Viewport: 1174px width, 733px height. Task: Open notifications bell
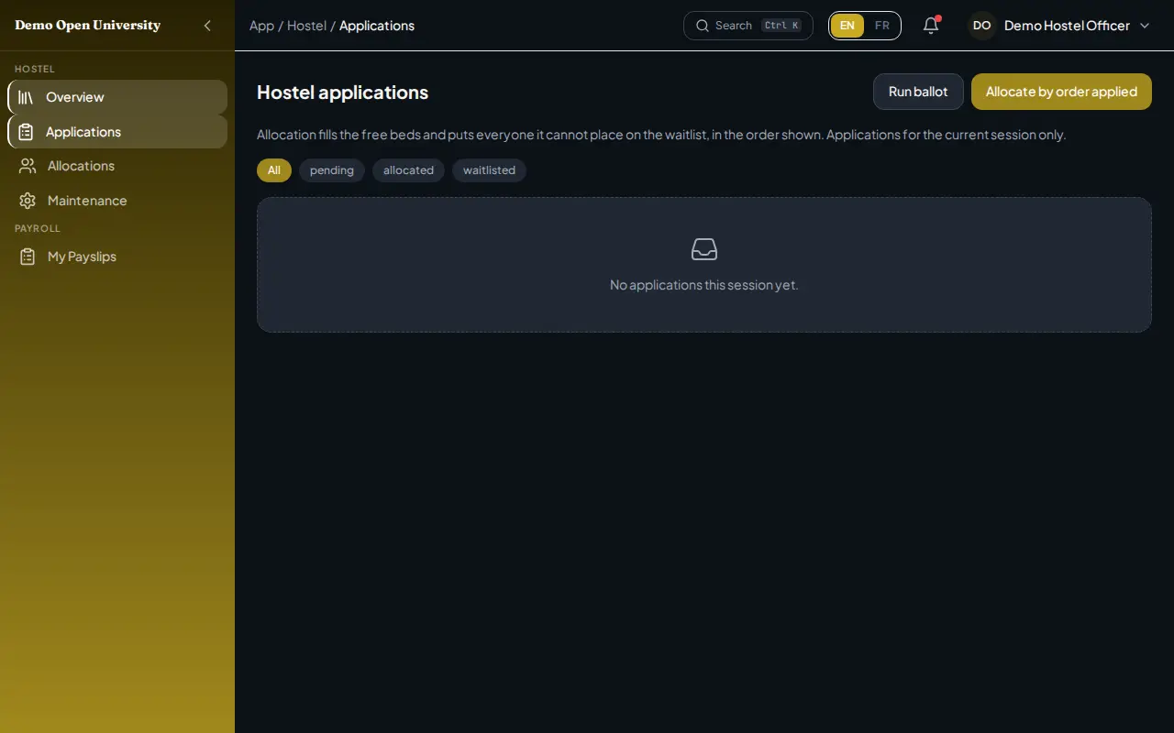point(931,26)
